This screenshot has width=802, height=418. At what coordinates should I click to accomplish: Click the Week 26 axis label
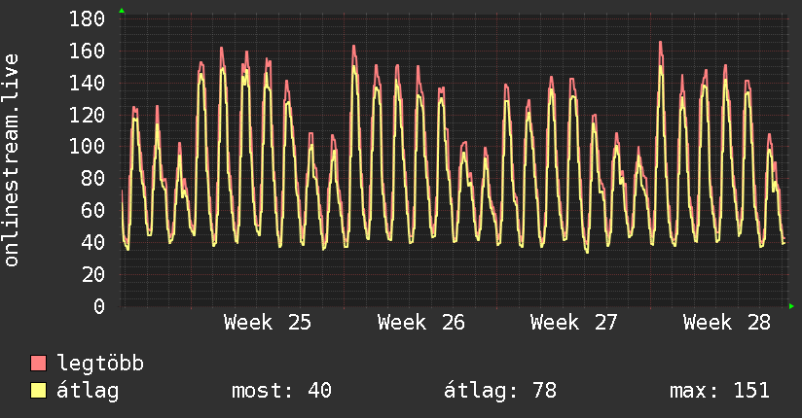point(420,323)
